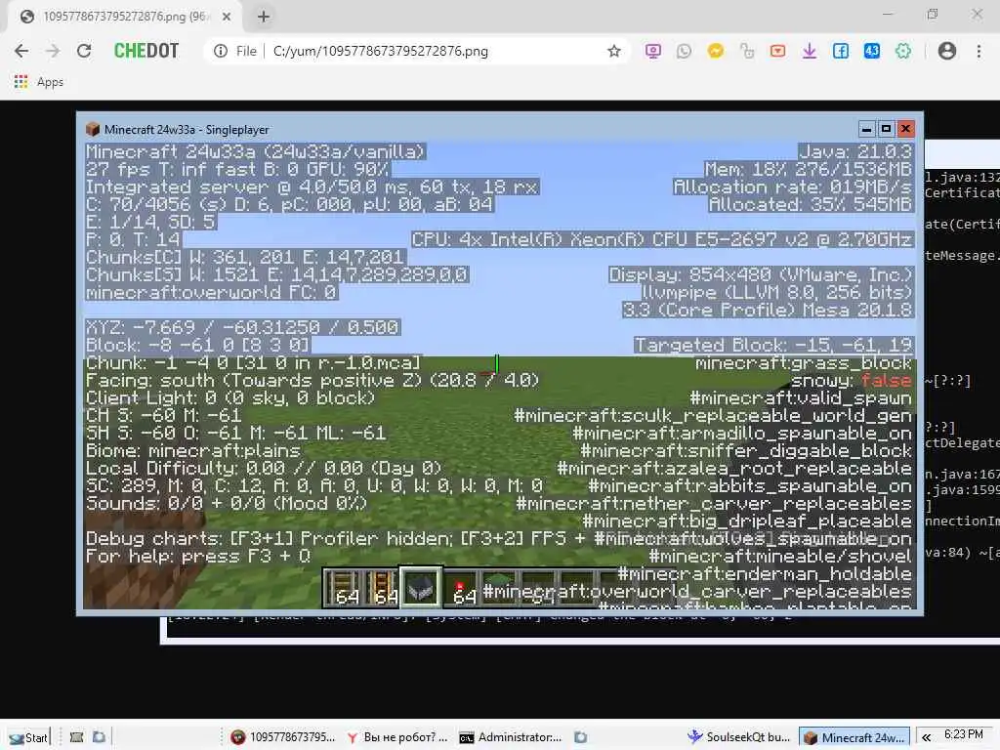The width and height of the screenshot is (1000, 750).
Task: Select hotbar slot with green lily pad
Action: pyautogui.click(x=499, y=586)
